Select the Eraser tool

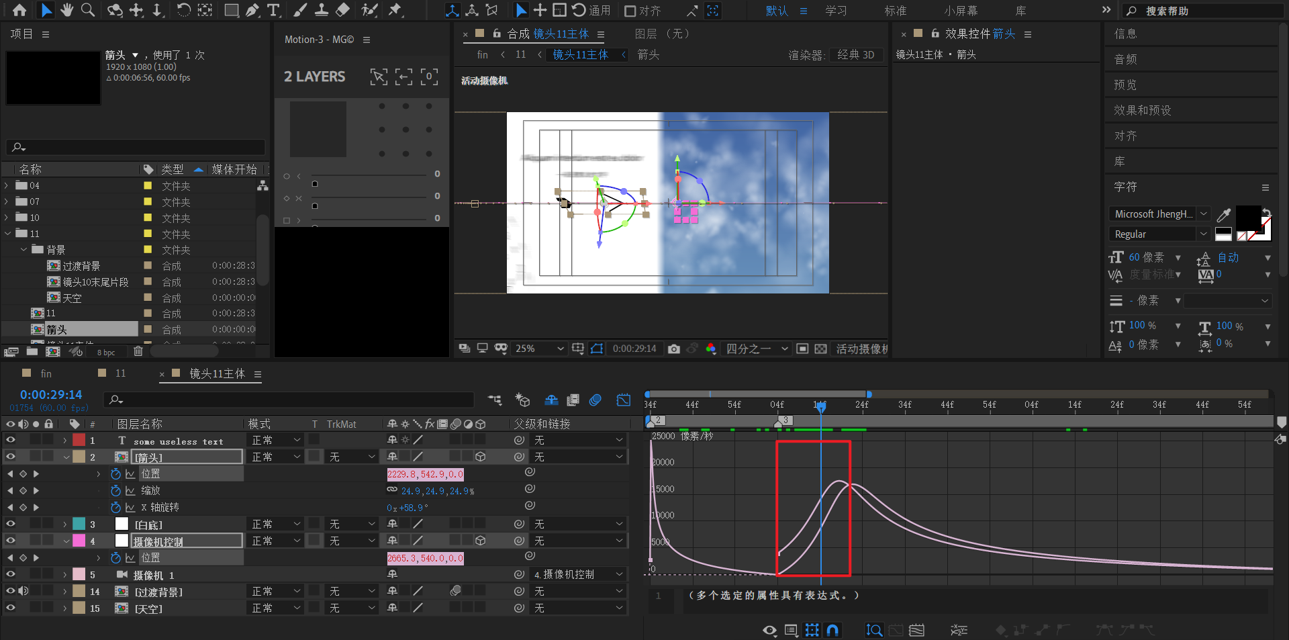tap(342, 10)
